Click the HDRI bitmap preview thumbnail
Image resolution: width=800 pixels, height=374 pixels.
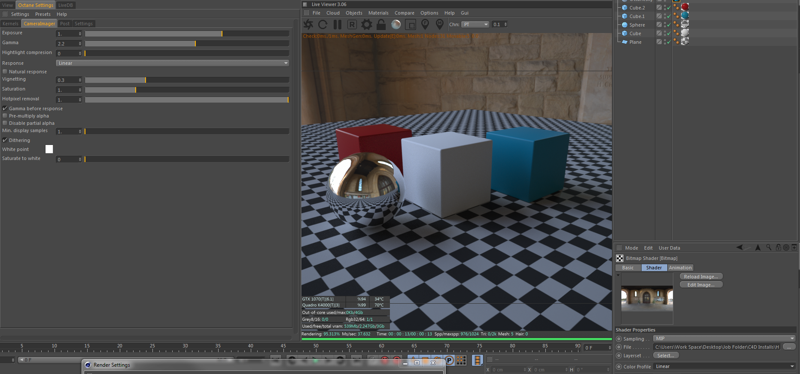647,299
